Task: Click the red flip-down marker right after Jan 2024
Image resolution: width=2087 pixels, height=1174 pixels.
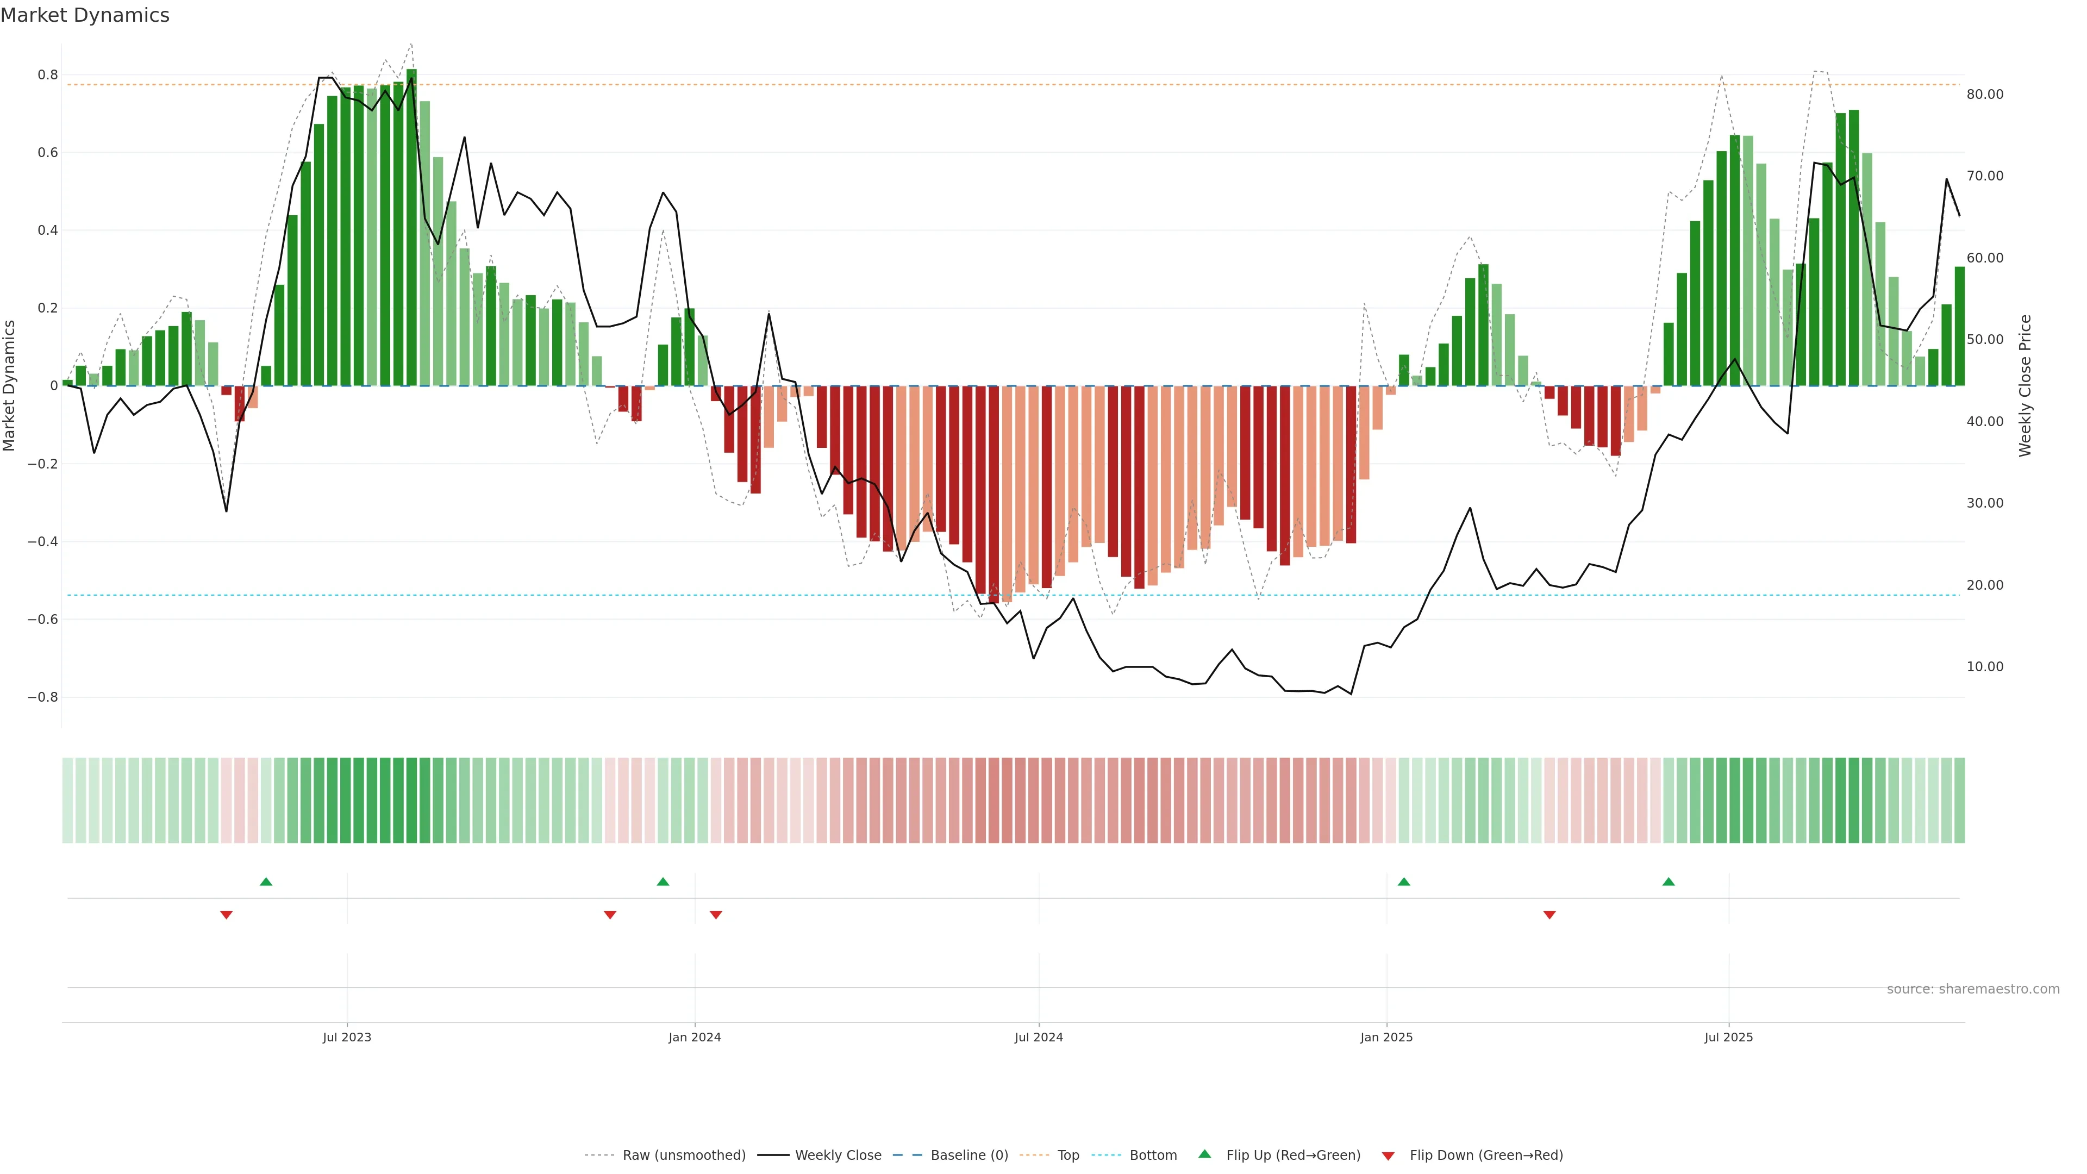Action: coord(715,915)
